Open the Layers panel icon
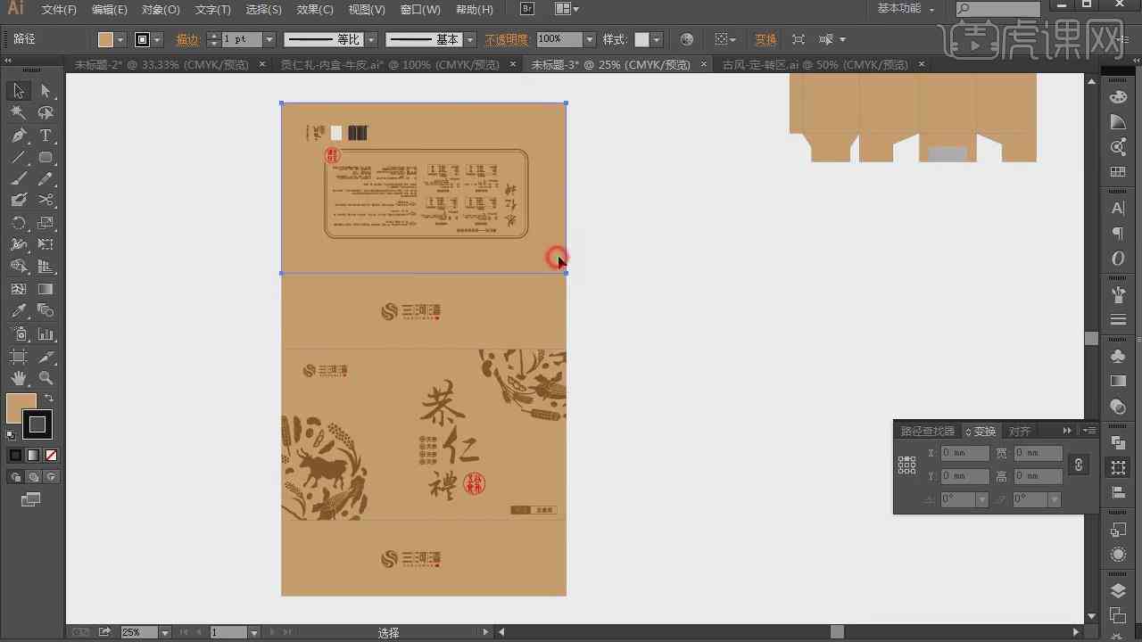Screen dimensions: 1142x642 click(x=1118, y=591)
